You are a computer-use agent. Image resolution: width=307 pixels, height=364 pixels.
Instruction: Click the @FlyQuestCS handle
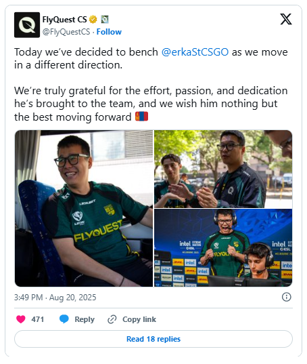(x=66, y=32)
